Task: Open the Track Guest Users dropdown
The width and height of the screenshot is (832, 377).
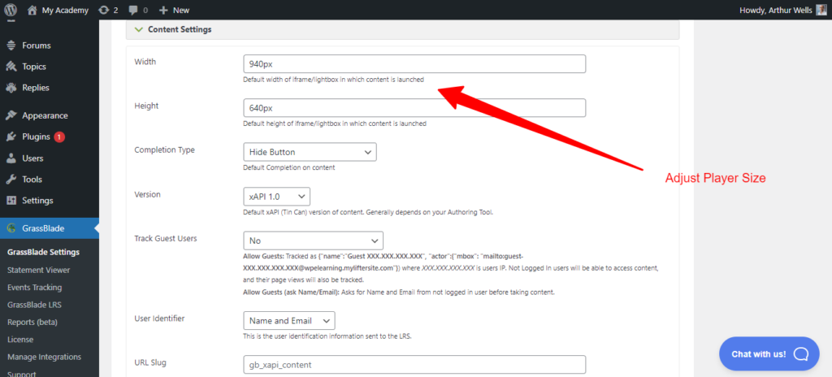Action: pyautogui.click(x=313, y=240)
